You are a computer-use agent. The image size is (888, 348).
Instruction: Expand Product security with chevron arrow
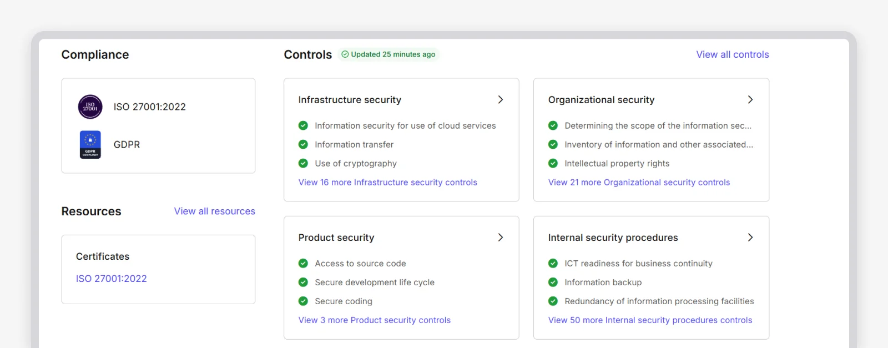pos(501,237)
